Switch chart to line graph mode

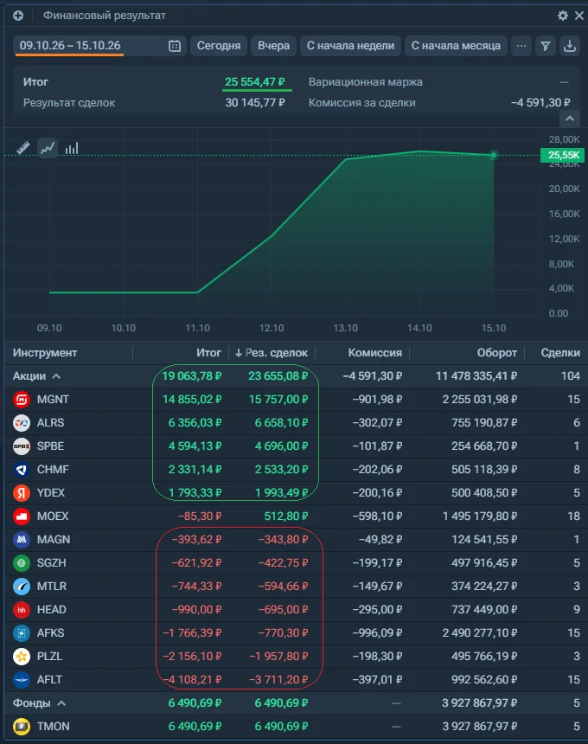coord(48,148)
